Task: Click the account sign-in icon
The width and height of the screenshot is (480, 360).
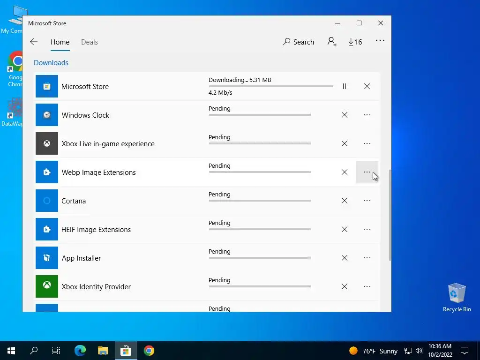Action: tap(332, 42)
